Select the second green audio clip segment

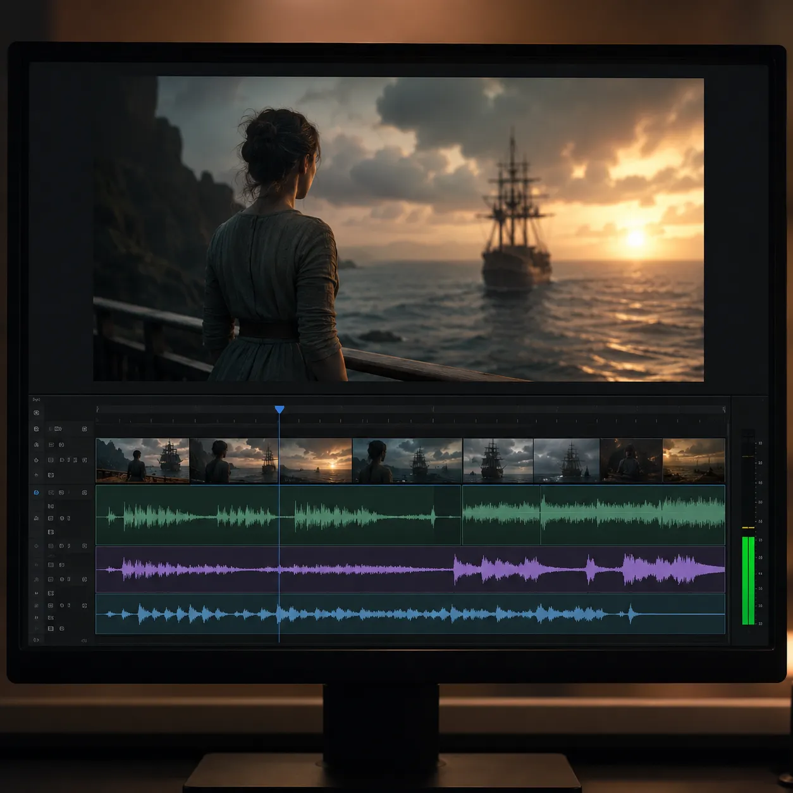pyautogui.click(x=501, y=515)
